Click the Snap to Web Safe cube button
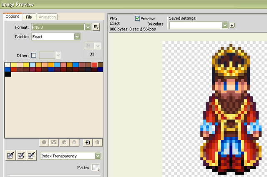Image resolution: width=267 pixels, height=177 pixels. [64, 142]
